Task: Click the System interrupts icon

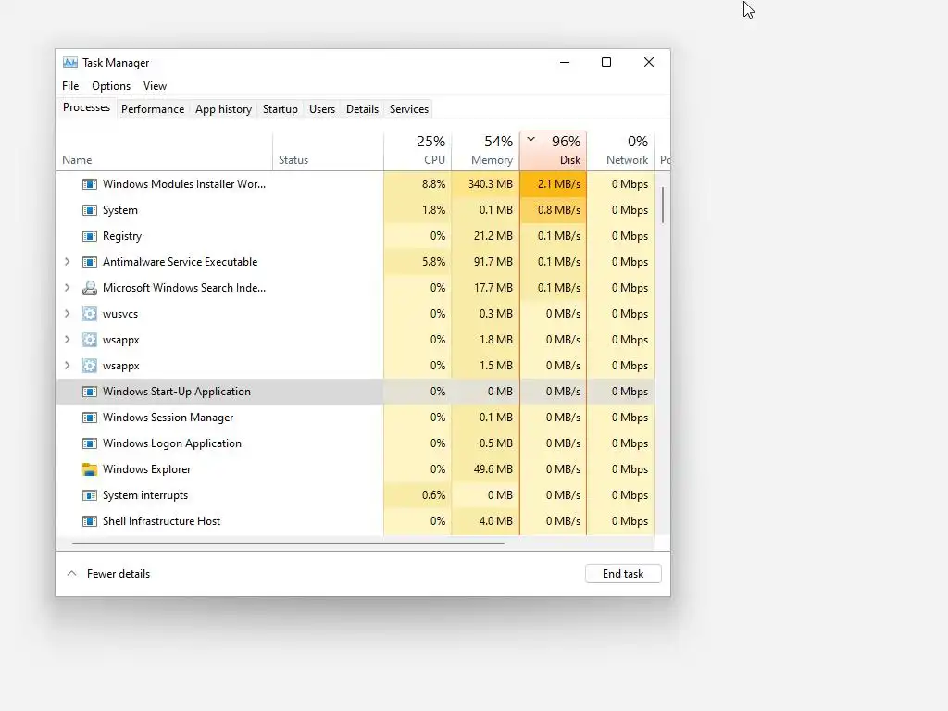Action: pos(90,495)
